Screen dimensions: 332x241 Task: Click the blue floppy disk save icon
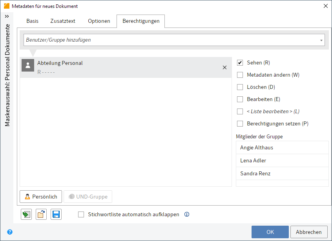click(56, 214)
